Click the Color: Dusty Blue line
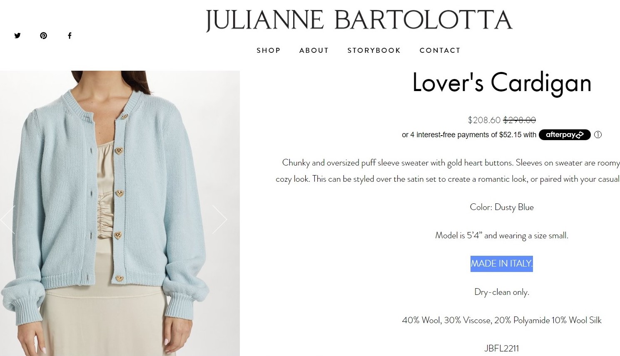 click(x=502, y=207)
